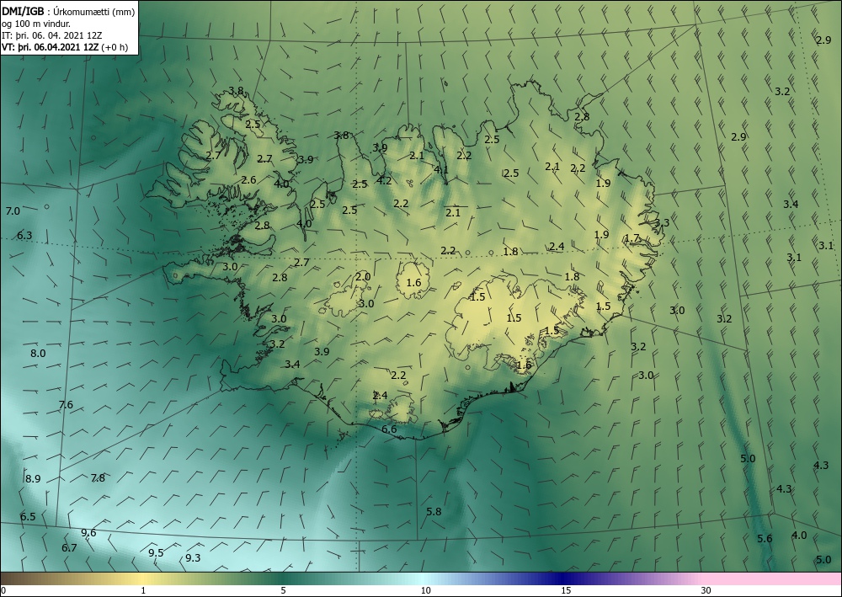The image size is (842, 597).
Task: Click color scale tick label 1
Action: pyautogui.click(x=143, y=590)
